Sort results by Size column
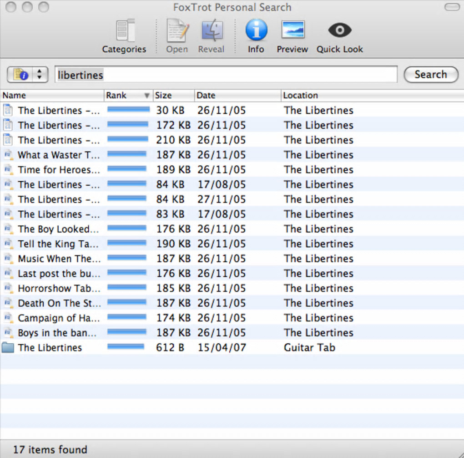464x458 pixels. (173, 96)
